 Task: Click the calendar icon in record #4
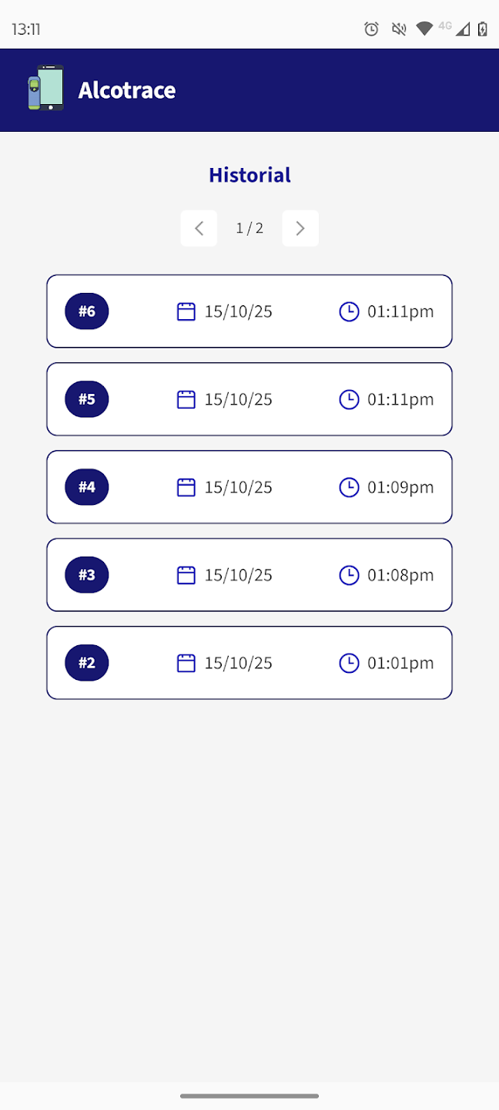point(186,487)
